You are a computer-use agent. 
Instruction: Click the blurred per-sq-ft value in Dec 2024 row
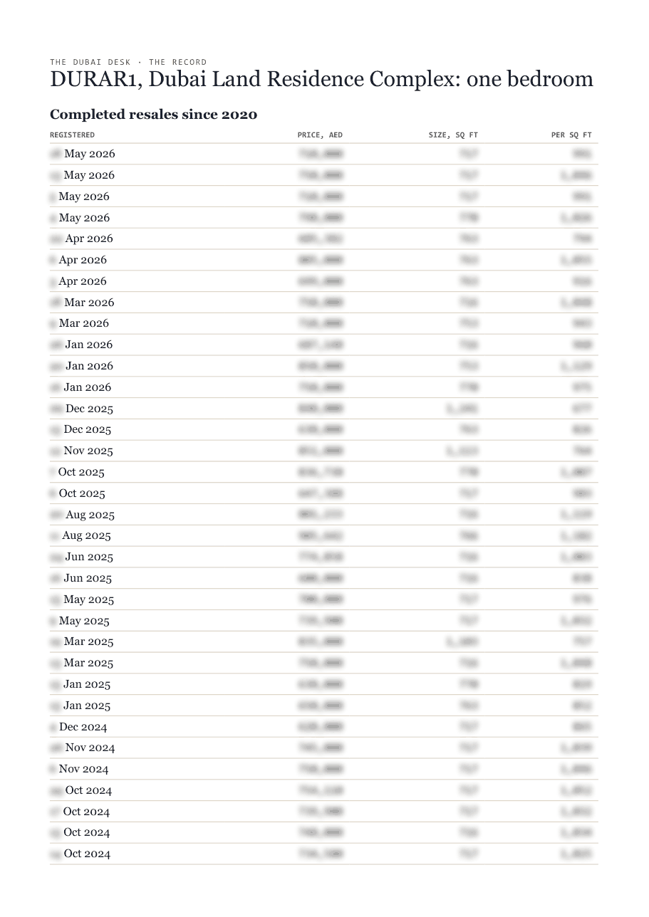(581, 727)
